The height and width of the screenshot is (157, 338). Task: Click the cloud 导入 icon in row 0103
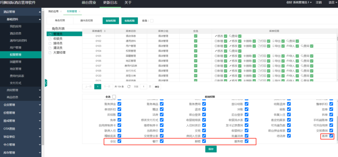[x=288, y=46]
